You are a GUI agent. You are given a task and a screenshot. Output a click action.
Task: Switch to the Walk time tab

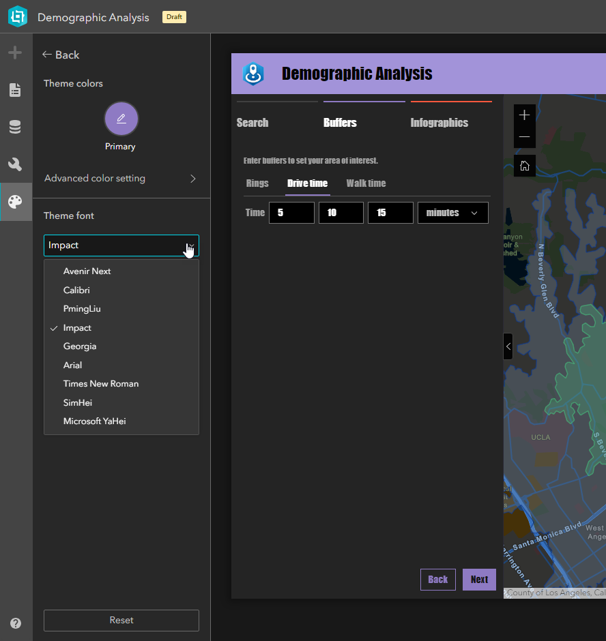click(366, 183)
